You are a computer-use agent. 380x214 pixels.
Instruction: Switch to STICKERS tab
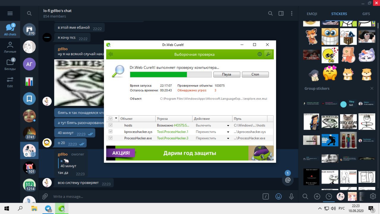click(339, 14)
